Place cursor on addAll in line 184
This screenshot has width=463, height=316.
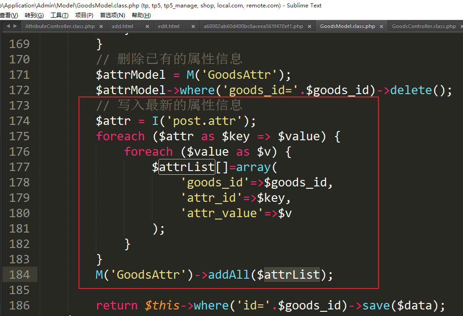click(229, 275)
